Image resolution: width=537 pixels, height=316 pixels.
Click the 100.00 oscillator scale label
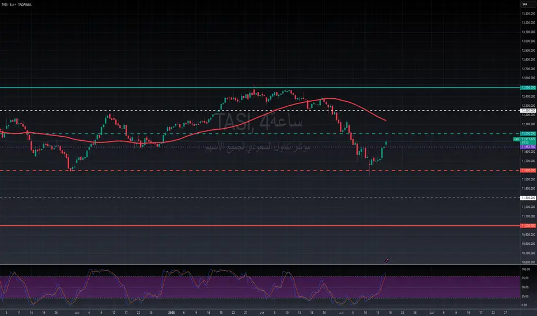525,268
